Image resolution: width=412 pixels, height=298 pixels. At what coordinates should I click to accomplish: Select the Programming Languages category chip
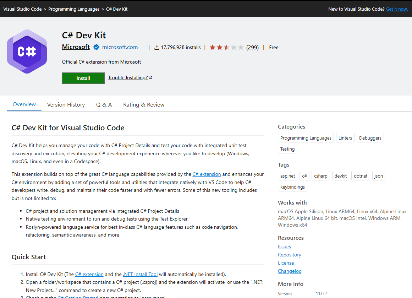coord(306,138)
